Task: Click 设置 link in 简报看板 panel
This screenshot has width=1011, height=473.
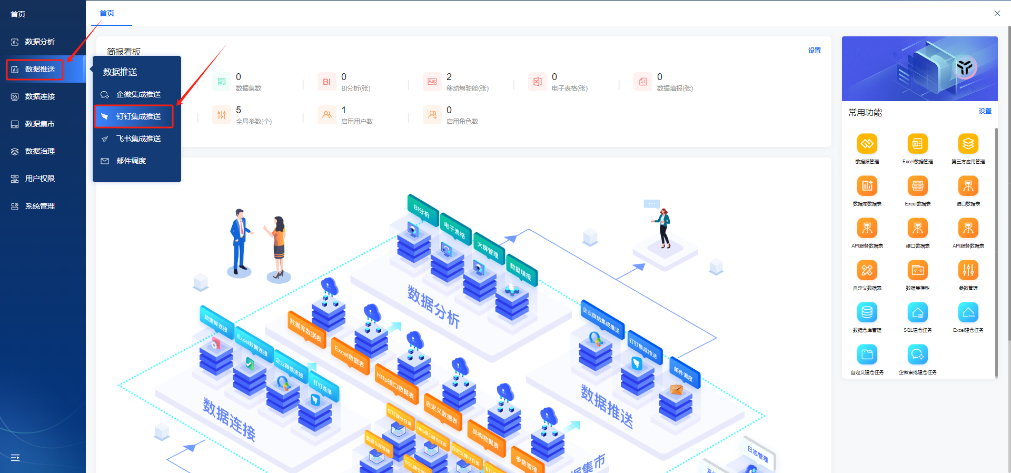Action: (x=815, y=51)
